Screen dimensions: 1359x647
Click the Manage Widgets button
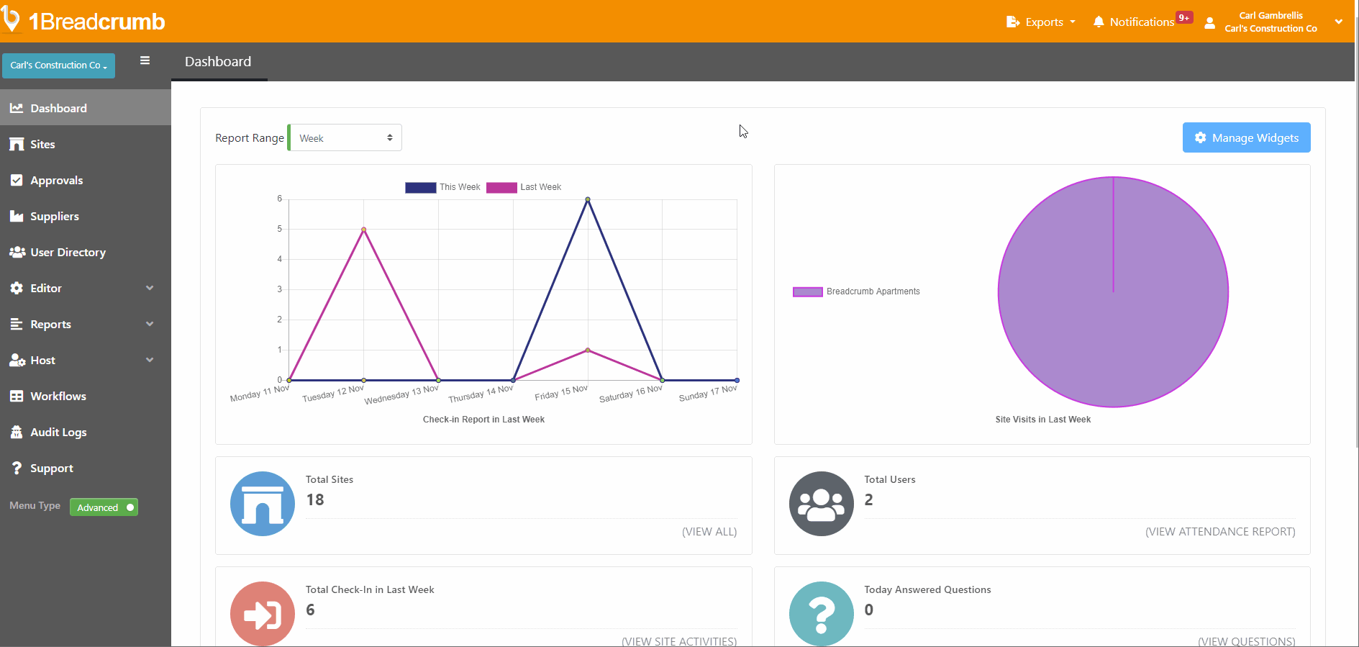click(x=1246, y=138)
